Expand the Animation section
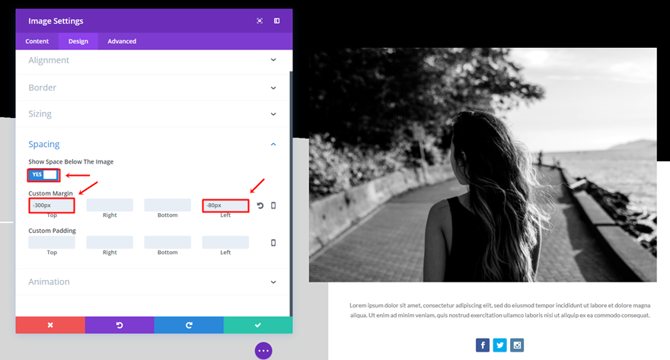The width and height of the screenshot is (670, 360). (153, 282)
